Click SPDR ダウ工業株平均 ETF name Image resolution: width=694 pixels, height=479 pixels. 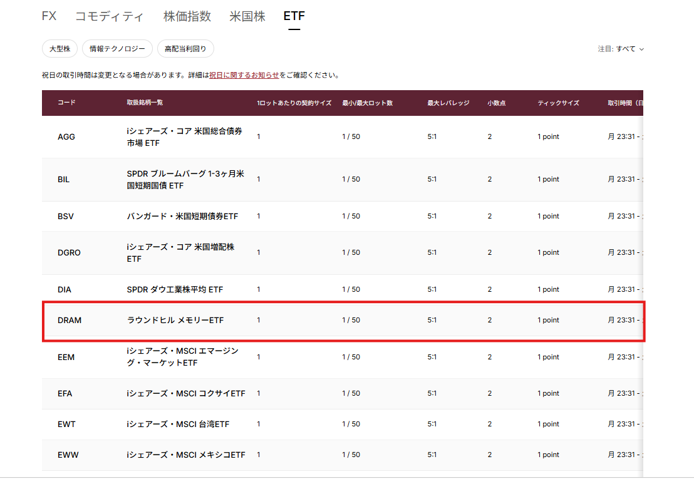point(175,290)
